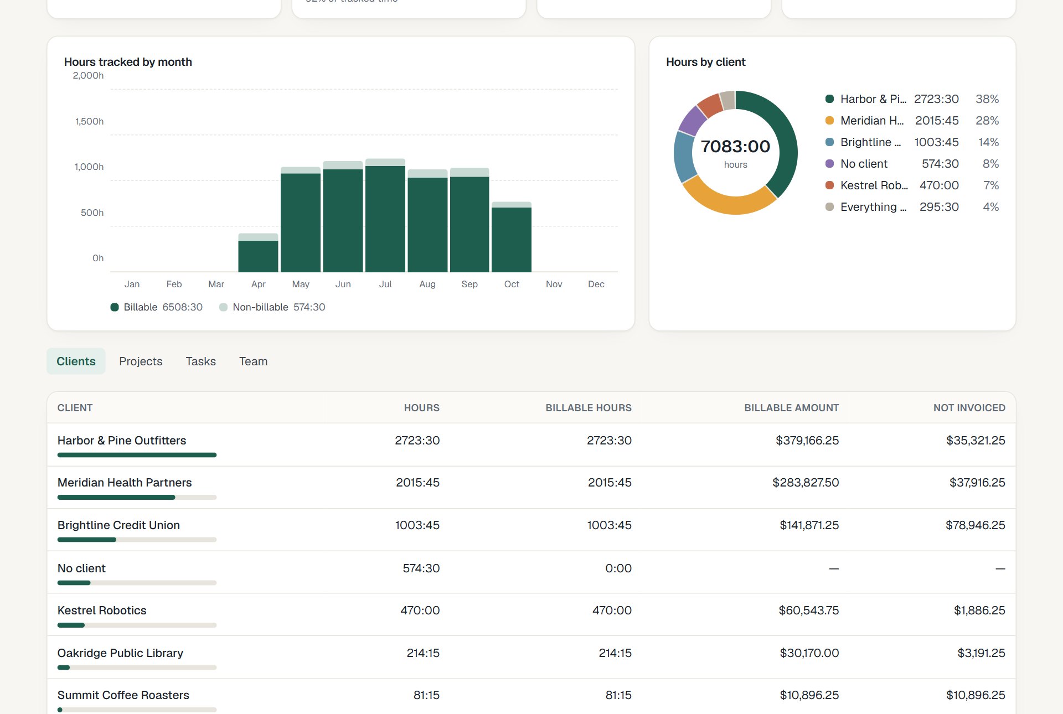Click the Billable legend dot
Screen dimensions: 1063x714
[115, 307]
